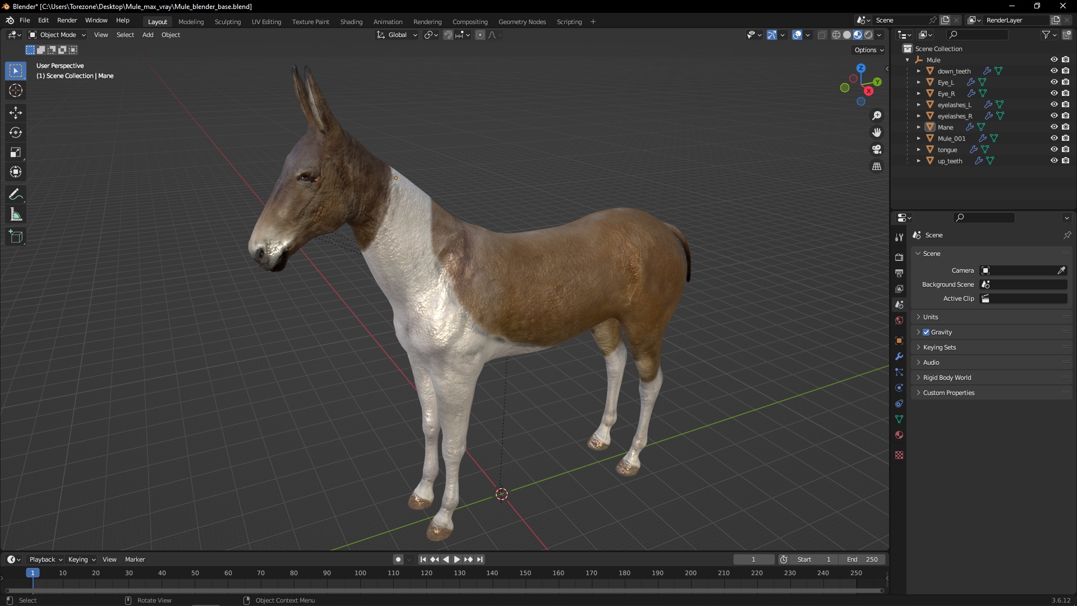Open the Object properties tab
1077x606 pixels.
pyautogui.click(x=899, y=341)
